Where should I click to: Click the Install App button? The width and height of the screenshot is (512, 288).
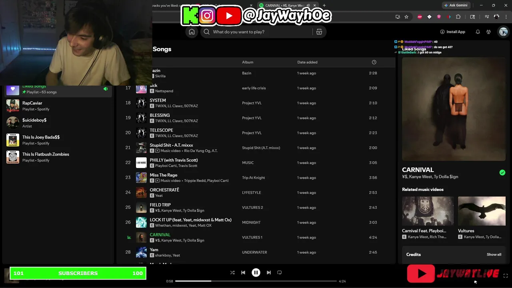tap(452, 32)
